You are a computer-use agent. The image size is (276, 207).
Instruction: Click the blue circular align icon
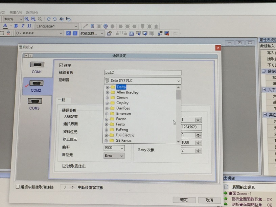tap(106, 26)
